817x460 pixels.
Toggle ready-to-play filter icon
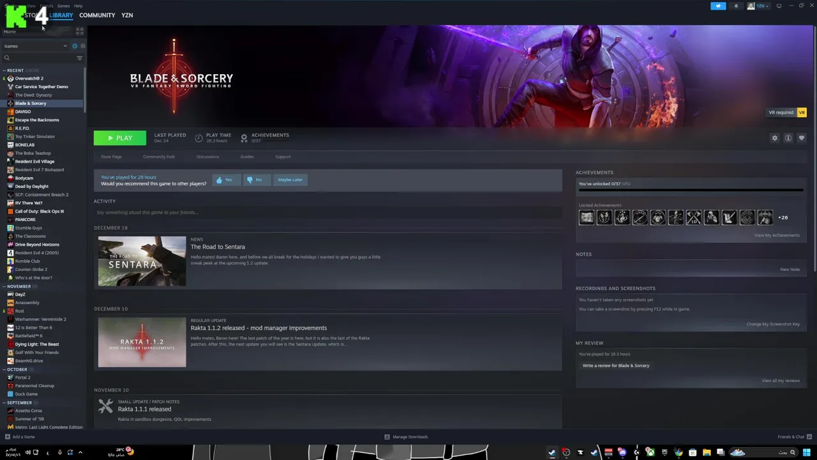82,46
